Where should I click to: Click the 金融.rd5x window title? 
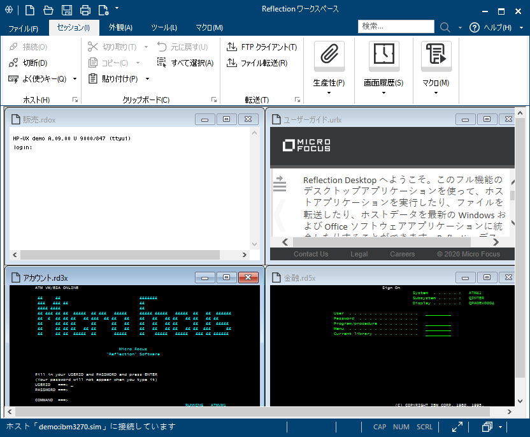coord(299,278)
